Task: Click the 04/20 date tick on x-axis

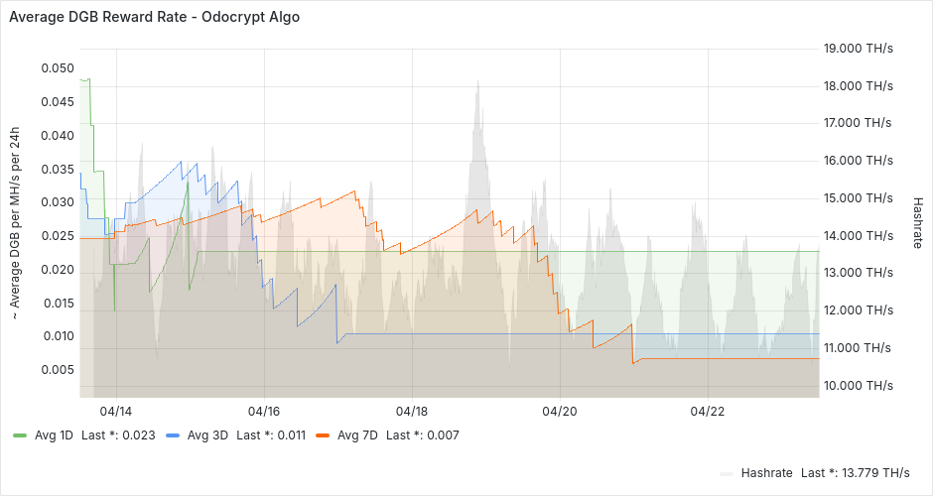Action: pos(560,410)
